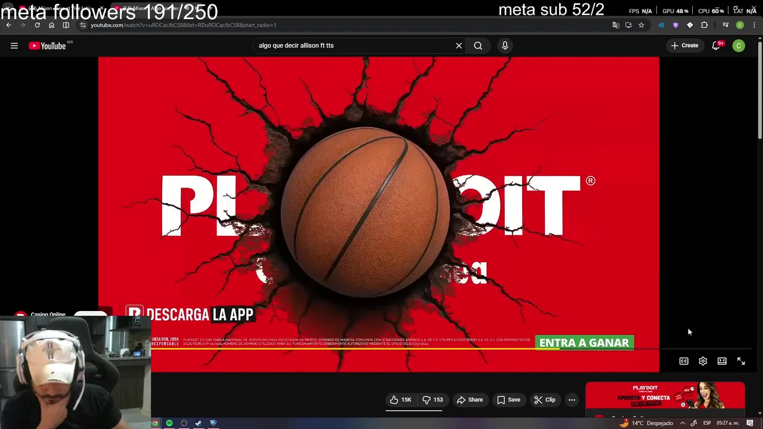Open the Share button
Viewport: 763px width, 429px height.
click(470, 400)
